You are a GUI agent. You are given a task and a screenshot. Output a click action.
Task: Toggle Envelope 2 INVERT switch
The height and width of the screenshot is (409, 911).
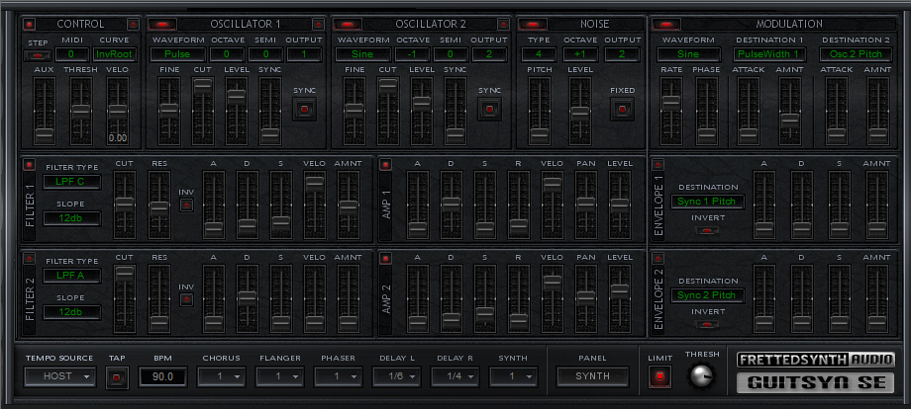[x=706, y=324]
